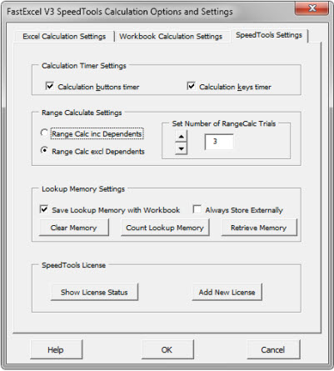Select Range Calc inc Dependents radio
The image size is (334, 371).
44,133
